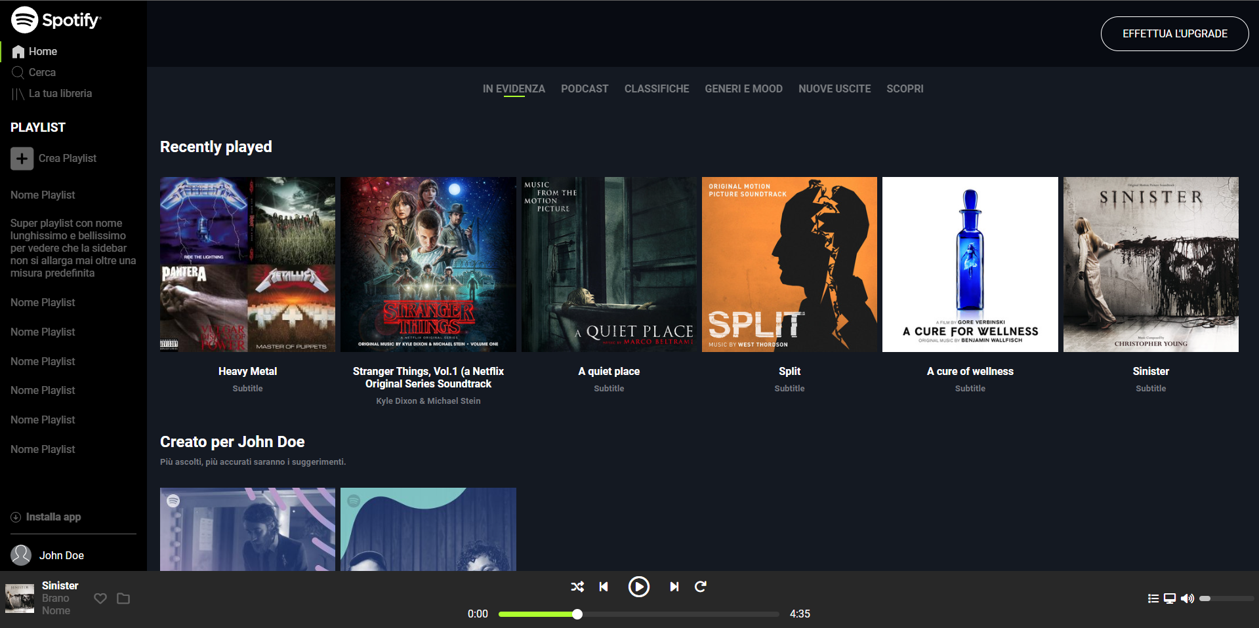1259x628 pixels.
Task: Open the long-named Super playlist
Action: click(x=73, y=248)
